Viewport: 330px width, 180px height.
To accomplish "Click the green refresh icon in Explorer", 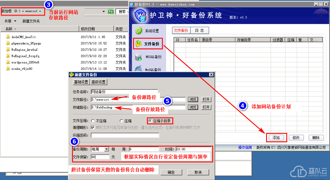I will [x=111, y=12].
